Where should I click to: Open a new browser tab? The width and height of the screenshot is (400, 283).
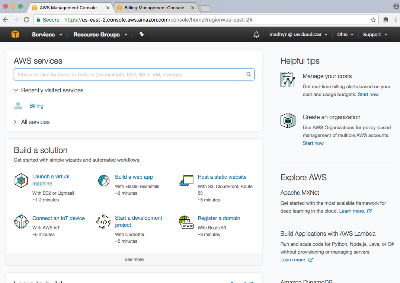[x=205, y=8]
